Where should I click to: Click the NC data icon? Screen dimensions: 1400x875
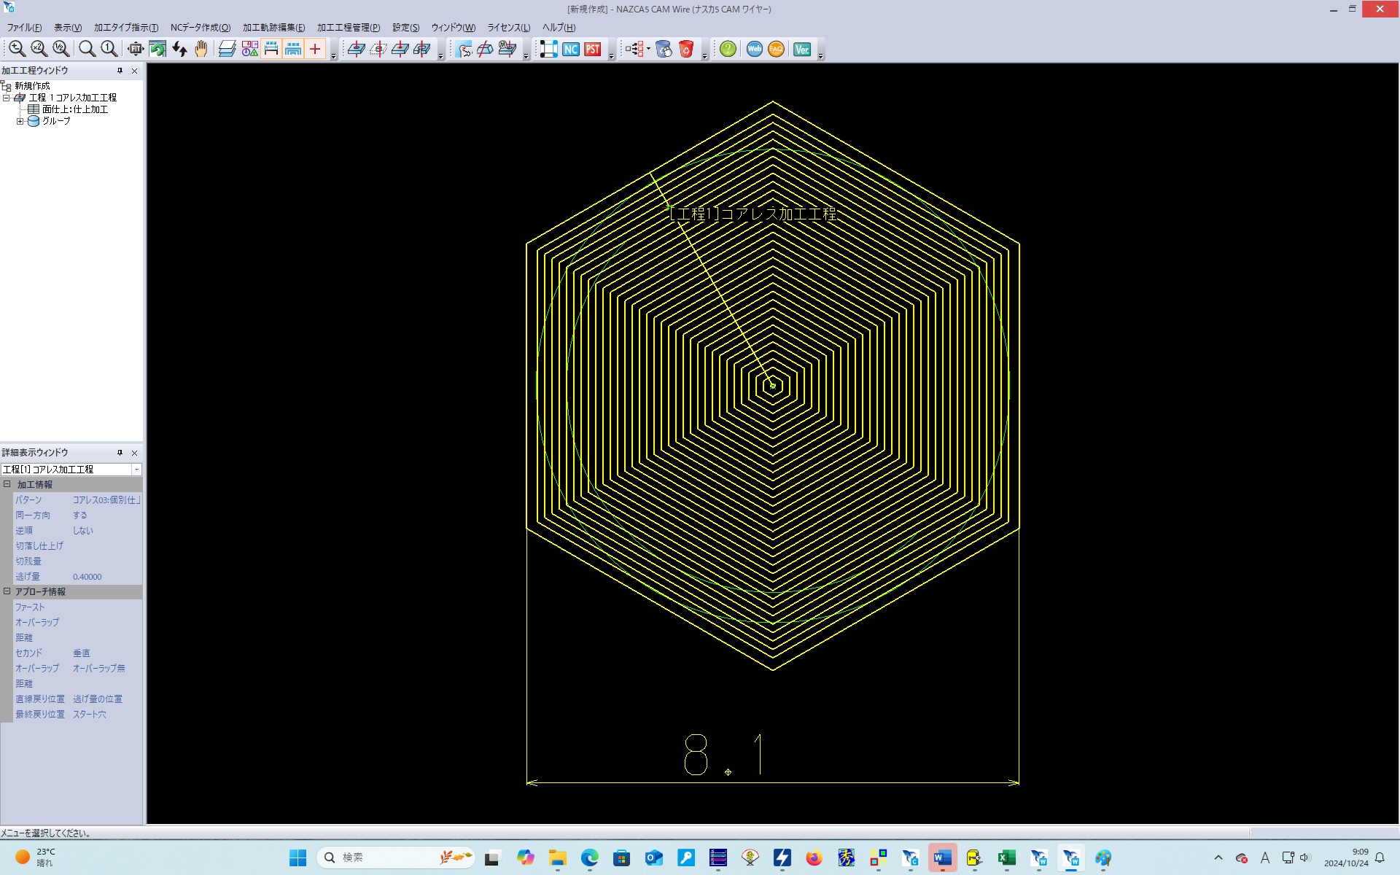pyautogui.click(x=571, y=49)
